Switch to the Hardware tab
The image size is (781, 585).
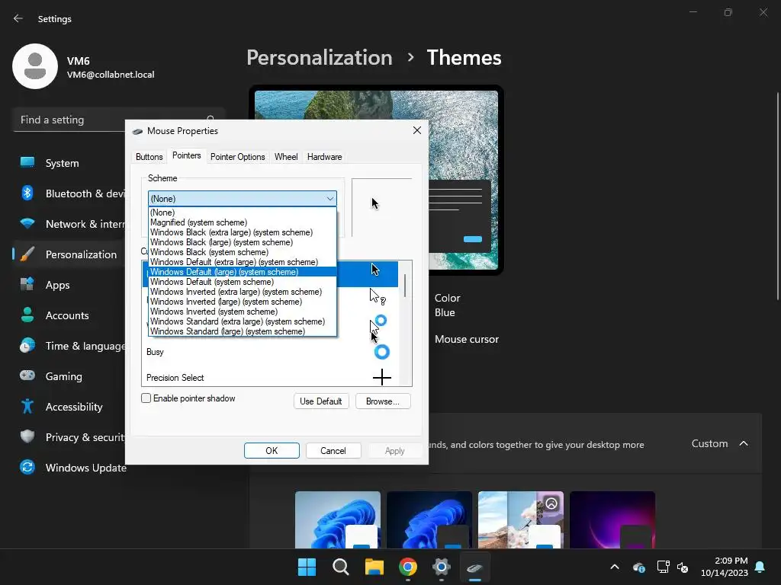point(324,157)
